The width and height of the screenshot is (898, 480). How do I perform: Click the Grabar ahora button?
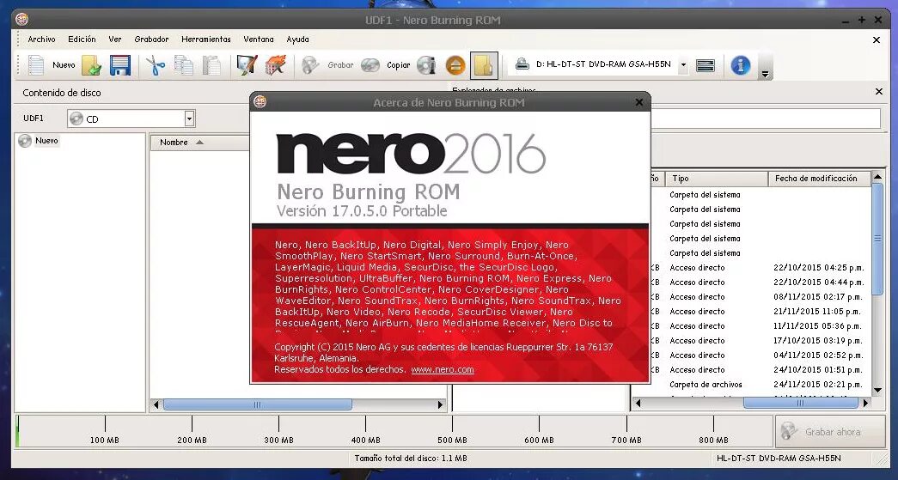(830, 432)
